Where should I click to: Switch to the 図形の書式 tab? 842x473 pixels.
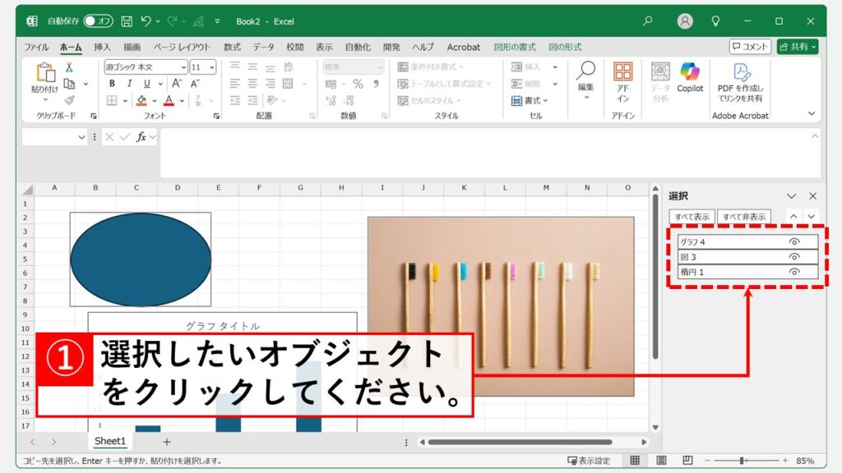(514, 47)
